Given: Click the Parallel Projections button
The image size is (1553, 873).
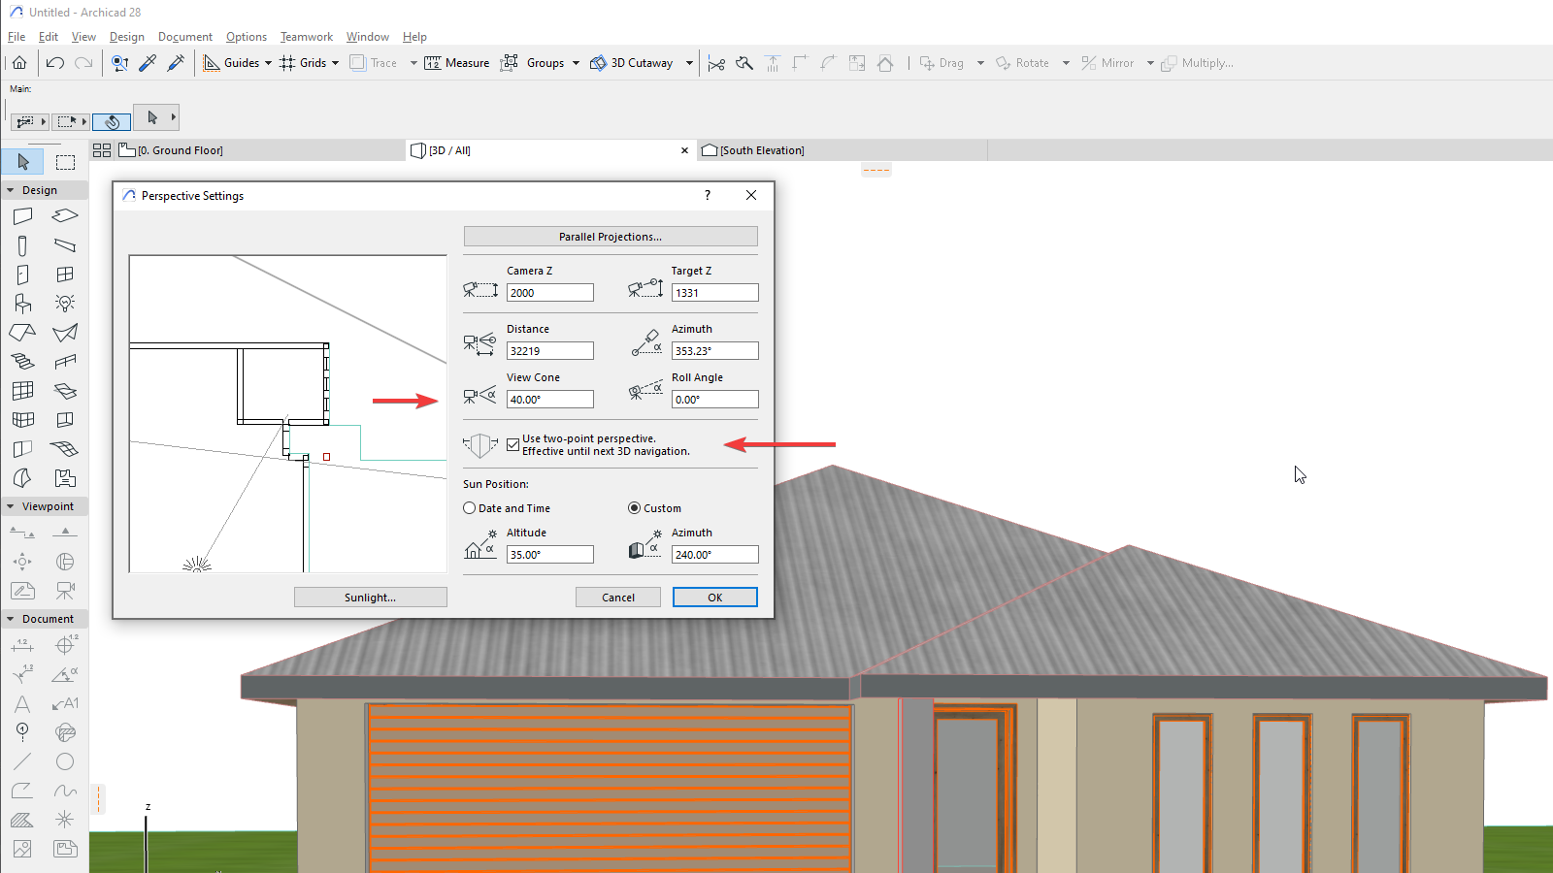Looking at the screenshot, I should pyautogui.click(x=610, y=236).
